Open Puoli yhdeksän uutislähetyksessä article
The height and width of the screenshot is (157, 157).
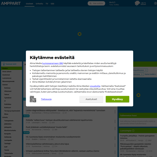coord(47,127)
